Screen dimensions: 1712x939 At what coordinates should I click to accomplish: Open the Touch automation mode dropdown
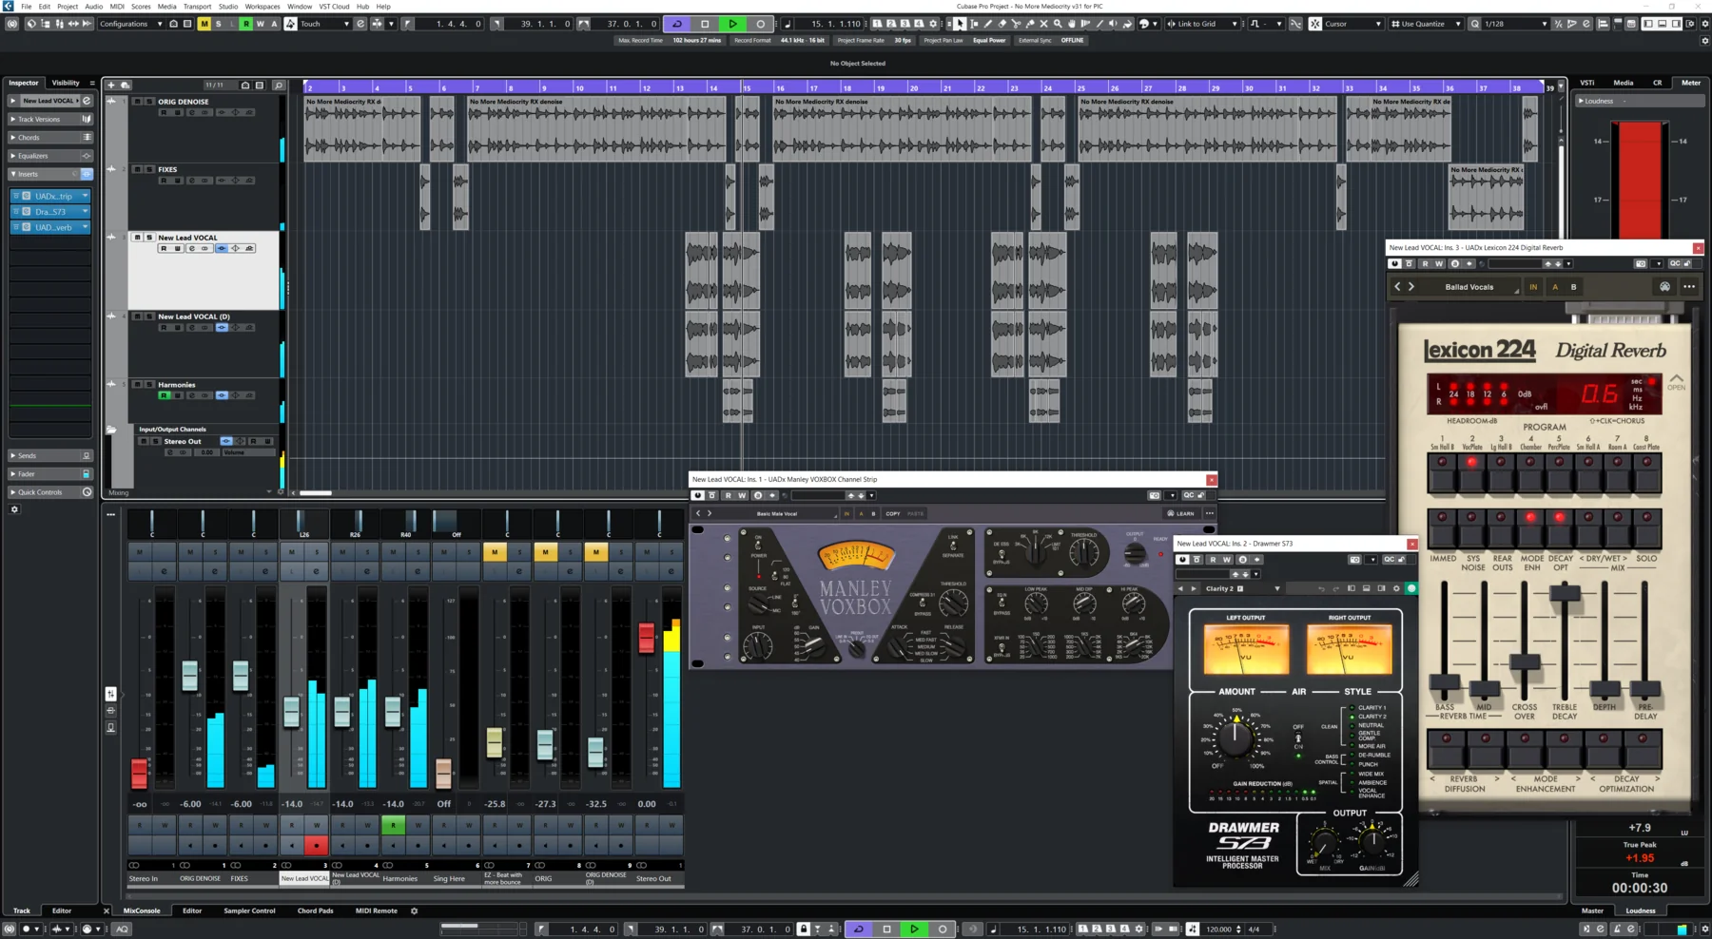click(324, 24)
